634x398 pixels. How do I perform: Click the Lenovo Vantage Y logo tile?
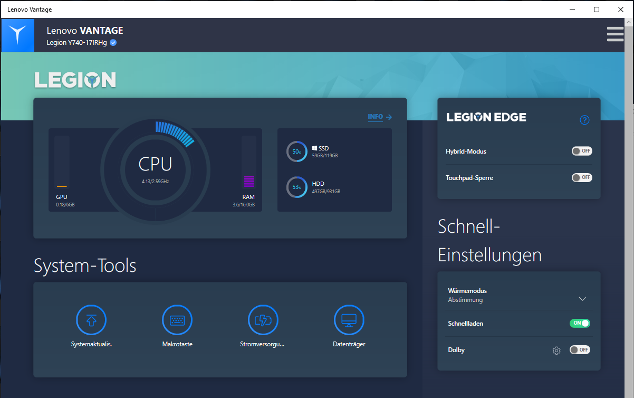click(x=18, y=35)
